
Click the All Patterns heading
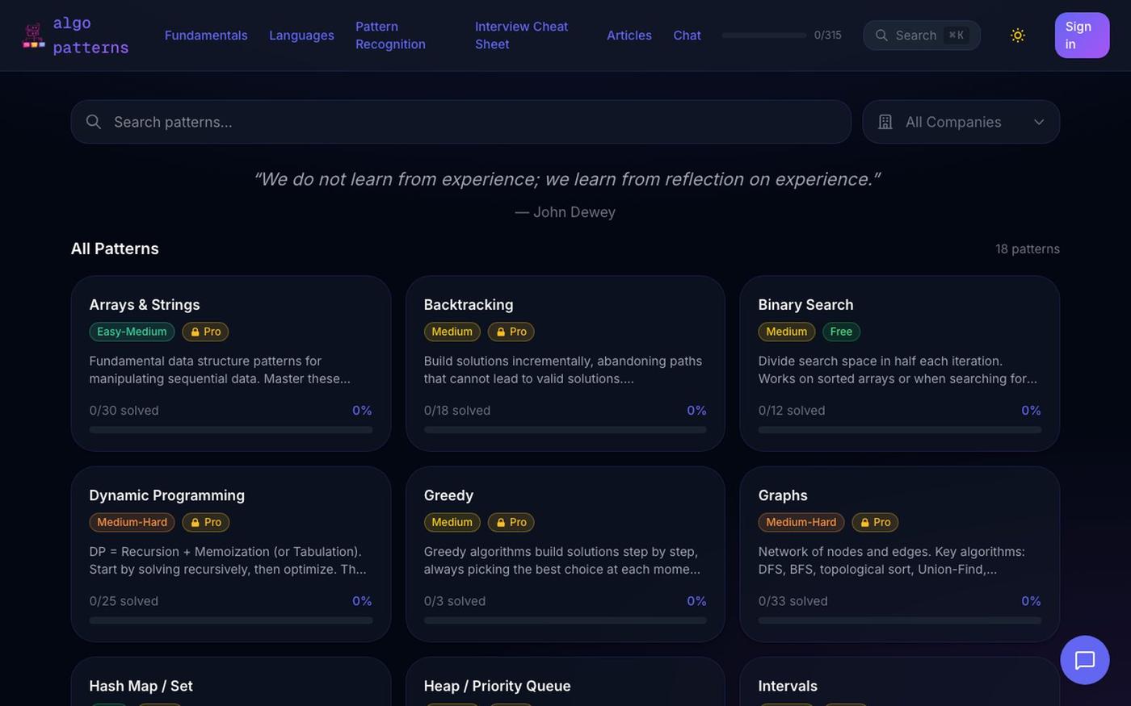[x=115, y=249]
